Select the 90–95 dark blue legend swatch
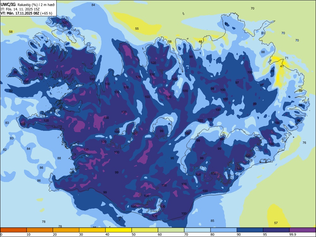 click(x=250, y=230)
